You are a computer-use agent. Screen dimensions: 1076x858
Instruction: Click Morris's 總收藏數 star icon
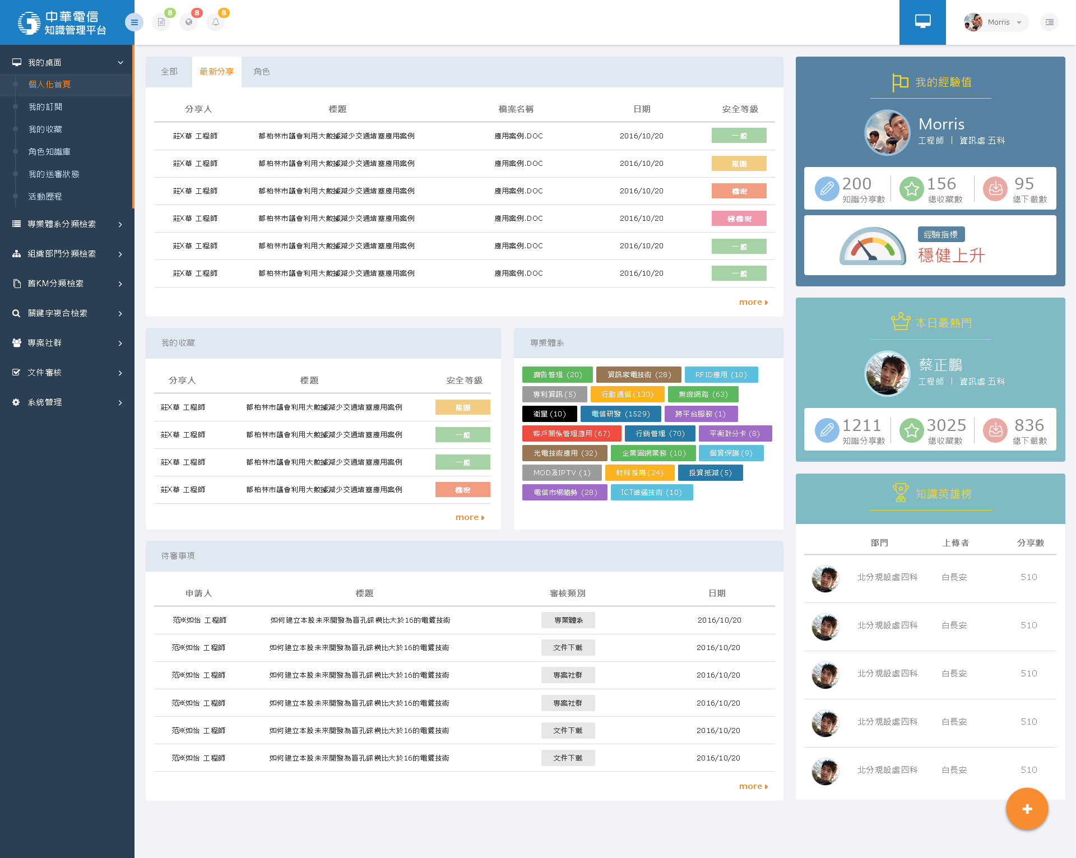click(912, 189)
